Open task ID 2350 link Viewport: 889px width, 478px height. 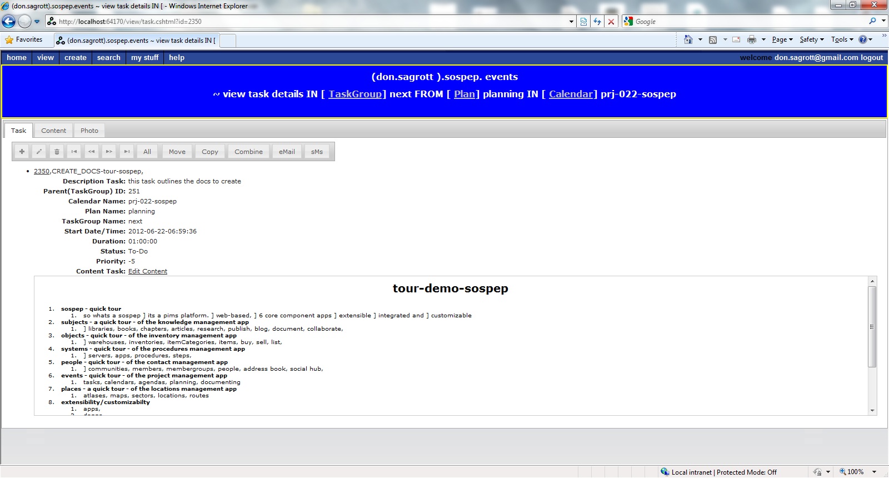click(42, 171)
